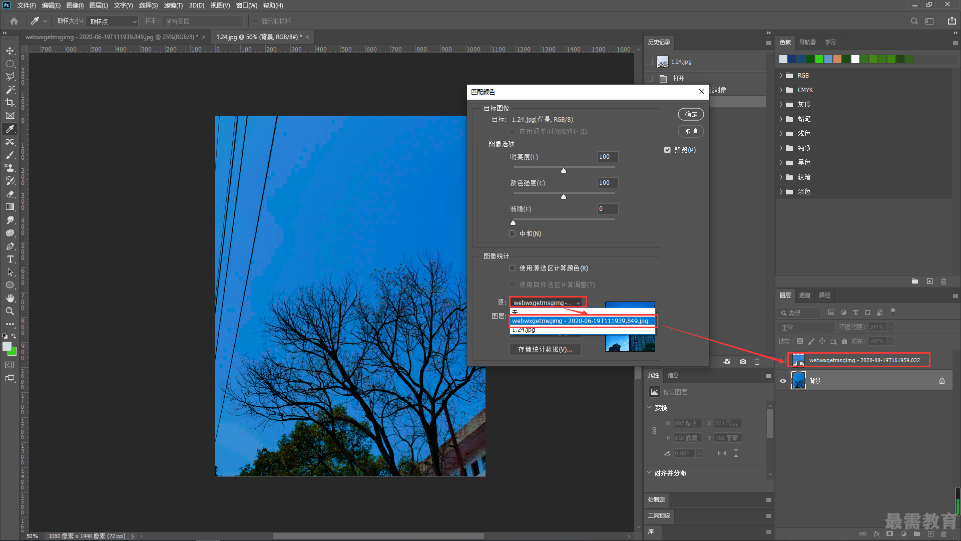The image size is (961, 541).
Task: Choose 1.24.jpg from source dropdown list
Action: pos(583,330)
